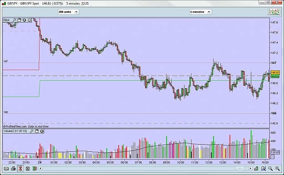Click the Price panel label
284x175 pixels.
tap(6, 20)
